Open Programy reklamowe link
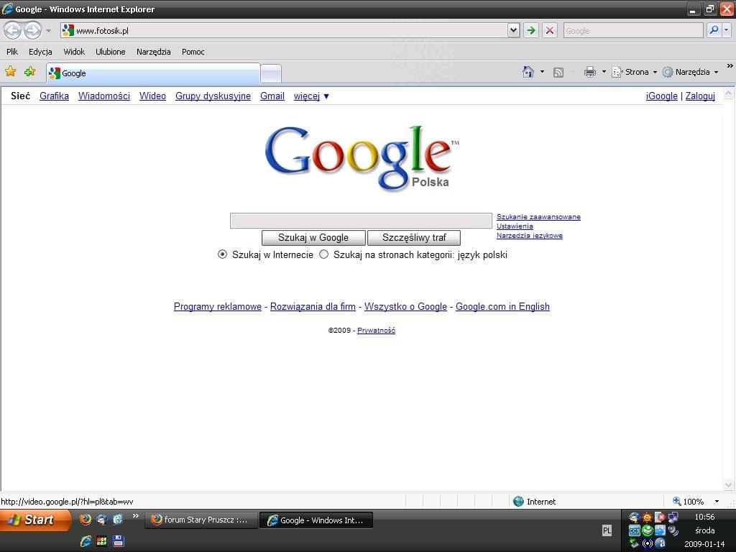The height and width of the screenshot is (552, 736). (217, 306)
